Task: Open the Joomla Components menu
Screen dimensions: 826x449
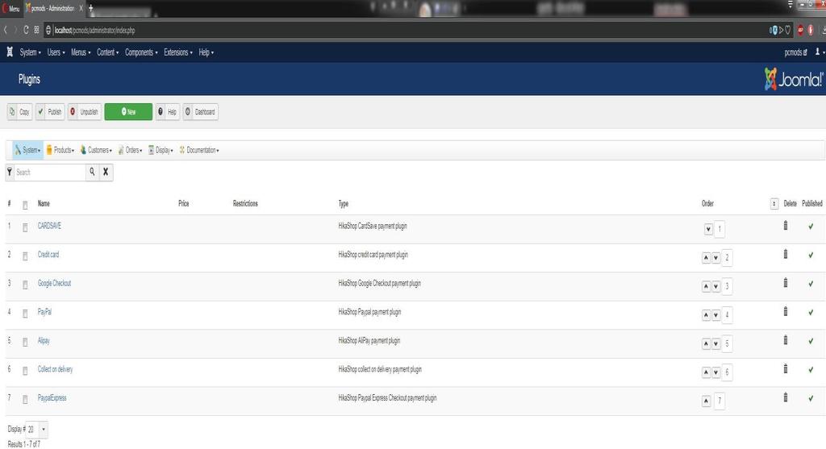Action: coord(141,52)
